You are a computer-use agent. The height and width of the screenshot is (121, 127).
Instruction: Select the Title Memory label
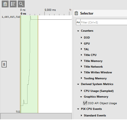(x=93, y=61)
